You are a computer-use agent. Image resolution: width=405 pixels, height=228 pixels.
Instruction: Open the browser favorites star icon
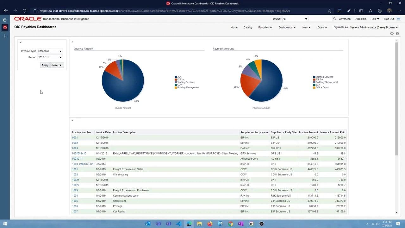(x=370, y=11)
